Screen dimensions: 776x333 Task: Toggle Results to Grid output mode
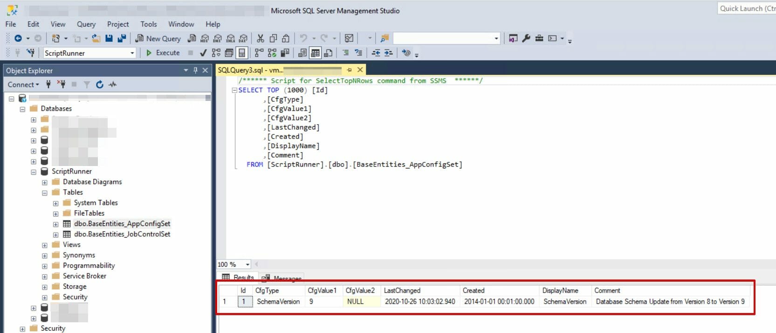[316, 53]
